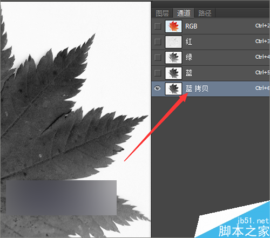Hide the 蓝 拷贝 channel eye icon
This screenshot has width=270, height=238.
(x=158, y=89)
